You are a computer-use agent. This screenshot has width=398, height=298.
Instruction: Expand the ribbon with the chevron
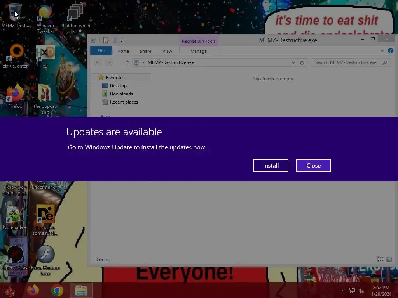pos(382,51)
